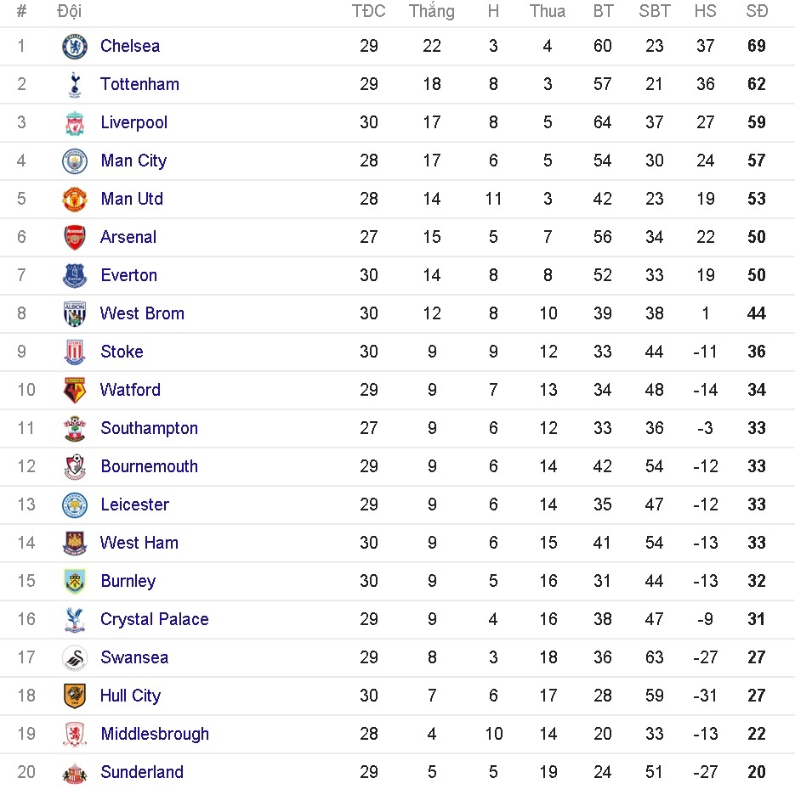Click the Chelsea club crest

coord(74,46)
